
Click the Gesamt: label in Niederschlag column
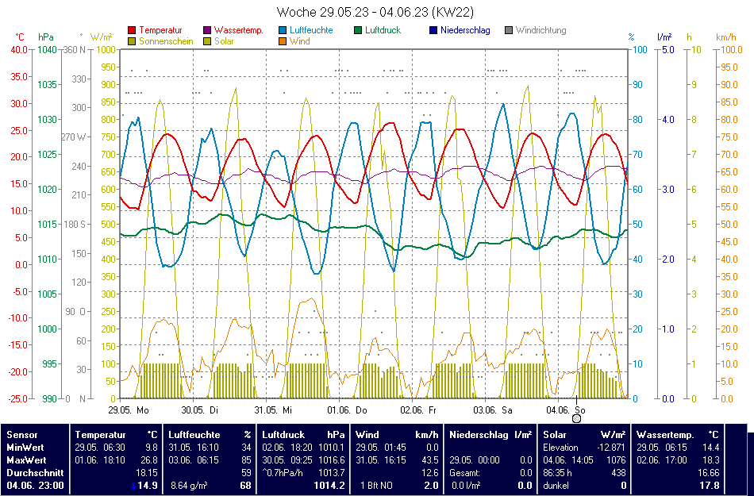coord(464,473)
